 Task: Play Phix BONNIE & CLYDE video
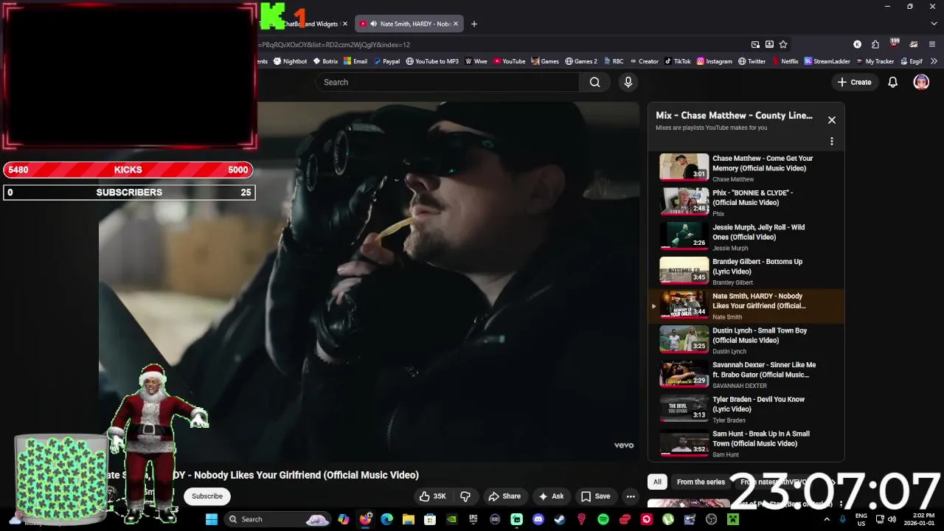tap(746, 203)
